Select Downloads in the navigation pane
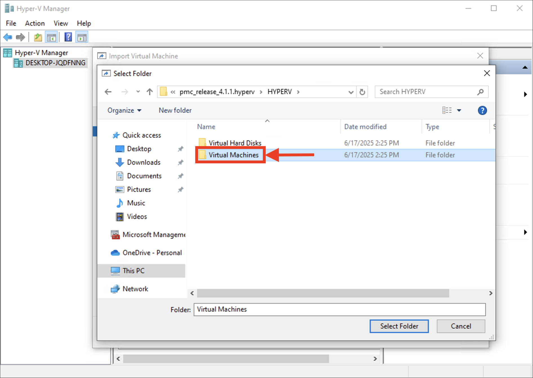The image size is (533, 378). pos(144,162)
